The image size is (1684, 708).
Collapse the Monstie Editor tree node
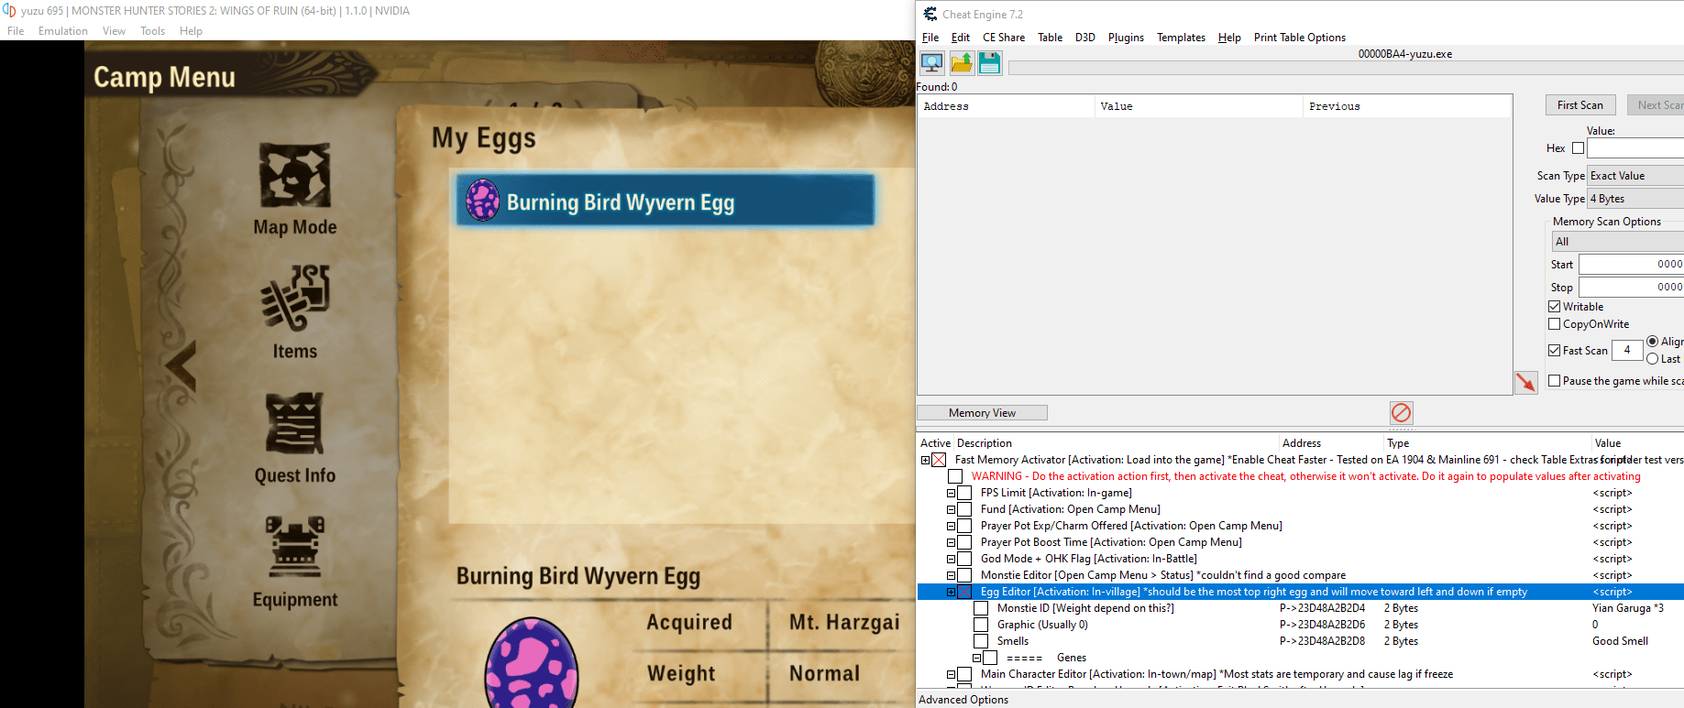[952, 575]
